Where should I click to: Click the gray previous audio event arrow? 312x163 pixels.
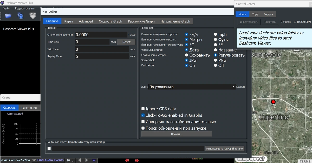pyautogui.click(x=80, y=160)
